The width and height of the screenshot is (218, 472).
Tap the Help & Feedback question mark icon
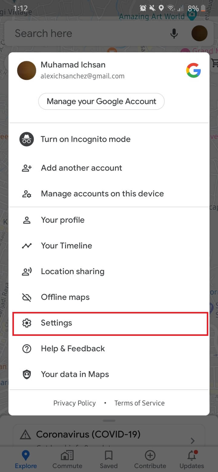pos(27,349)
